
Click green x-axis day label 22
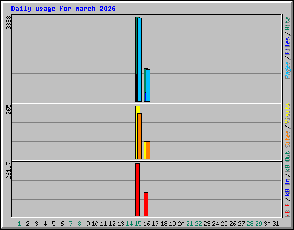tap(198, 224)
